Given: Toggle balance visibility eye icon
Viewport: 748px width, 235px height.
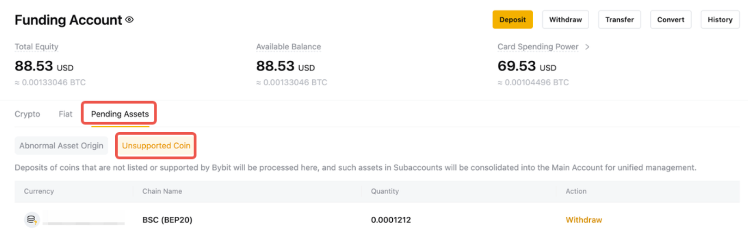Looking at the screenshot, I should [x=130, y=20].
